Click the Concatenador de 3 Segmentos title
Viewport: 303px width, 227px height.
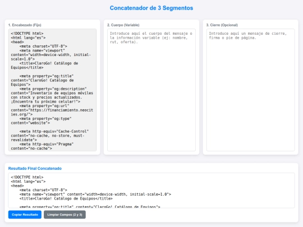pyautogui.click(x=151, y=8)
